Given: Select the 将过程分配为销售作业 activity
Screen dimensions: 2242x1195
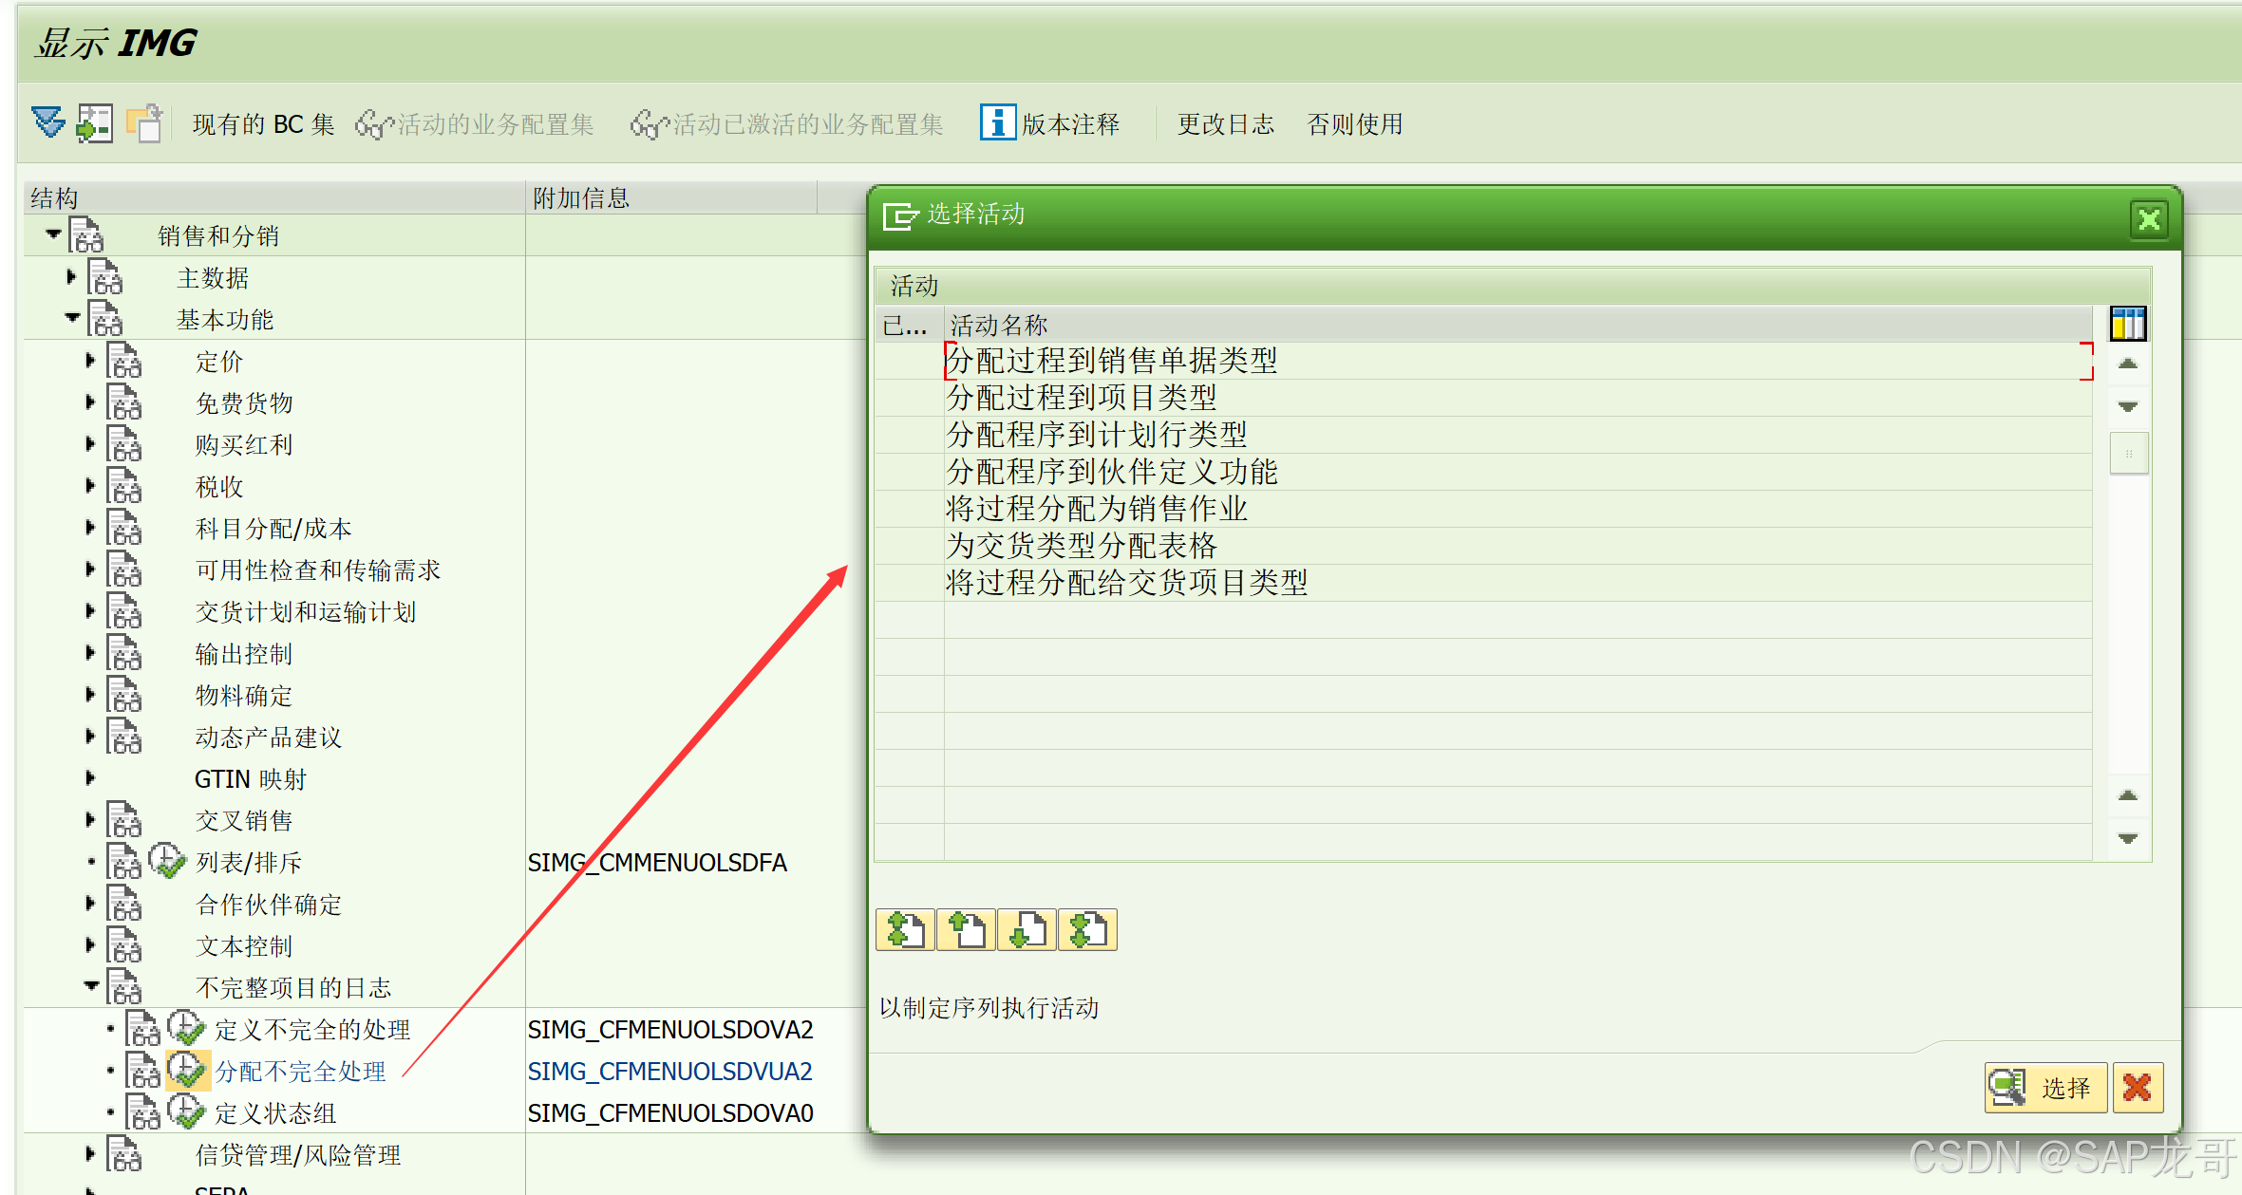Looking at the screenshot, I should coord(1096,509).
